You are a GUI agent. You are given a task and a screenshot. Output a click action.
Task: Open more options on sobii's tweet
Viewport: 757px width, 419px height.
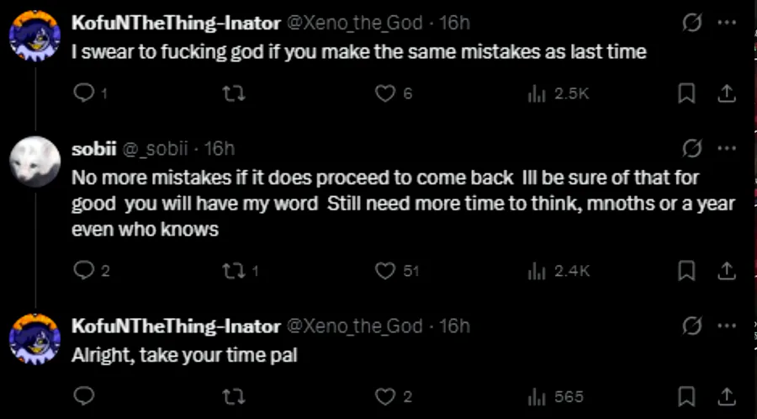(x=726, y=149)
